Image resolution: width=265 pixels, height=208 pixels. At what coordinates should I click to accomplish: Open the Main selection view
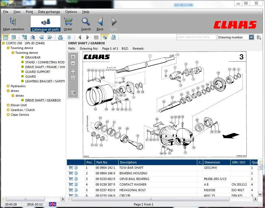pyautogui.click(x=13, y=24)
